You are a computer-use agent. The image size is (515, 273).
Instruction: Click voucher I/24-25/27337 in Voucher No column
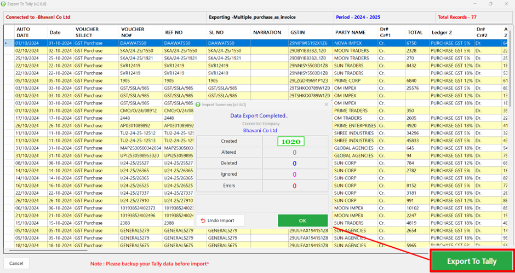pyautogui.click(x=141, y=193)
